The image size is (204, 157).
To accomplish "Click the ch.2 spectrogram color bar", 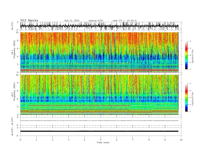I will click(186, 97).
